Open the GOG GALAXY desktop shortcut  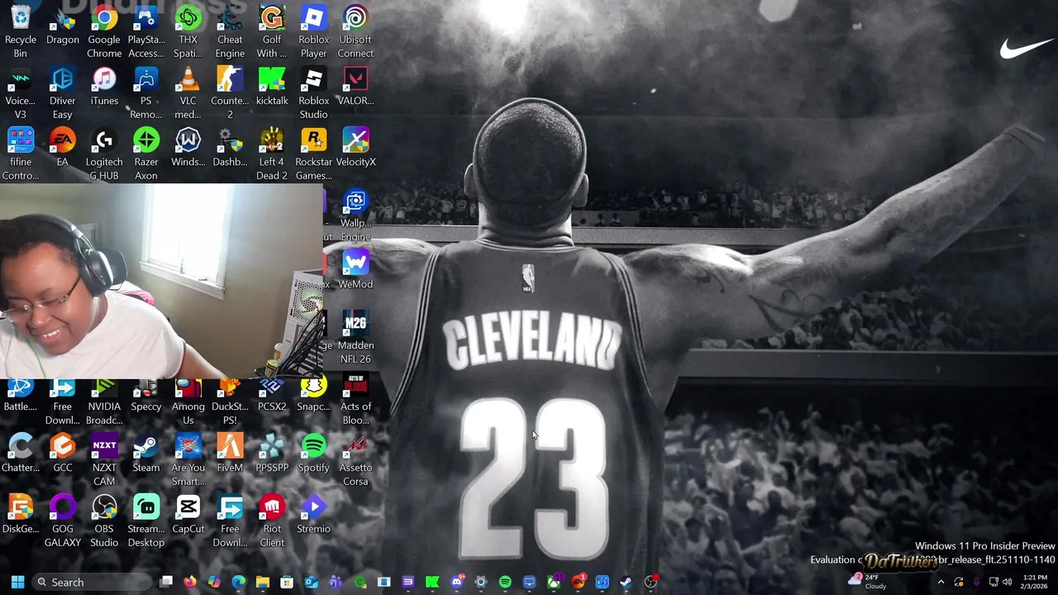pos(62,521)
